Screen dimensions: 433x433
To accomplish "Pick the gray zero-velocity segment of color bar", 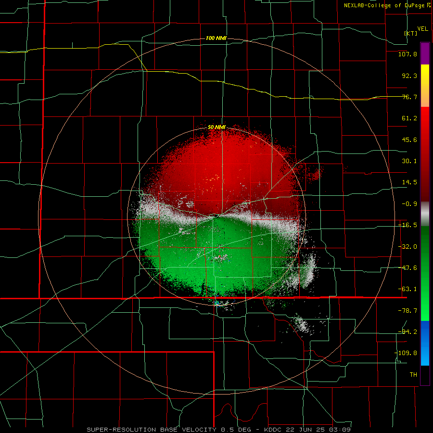I will 425,214.
